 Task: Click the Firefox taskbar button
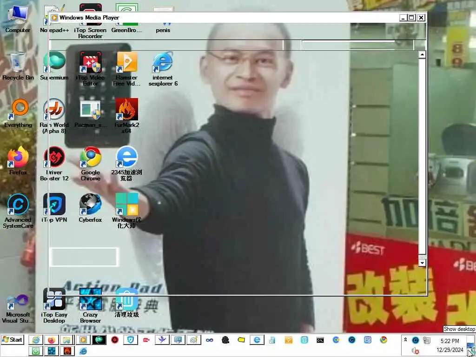51,340
